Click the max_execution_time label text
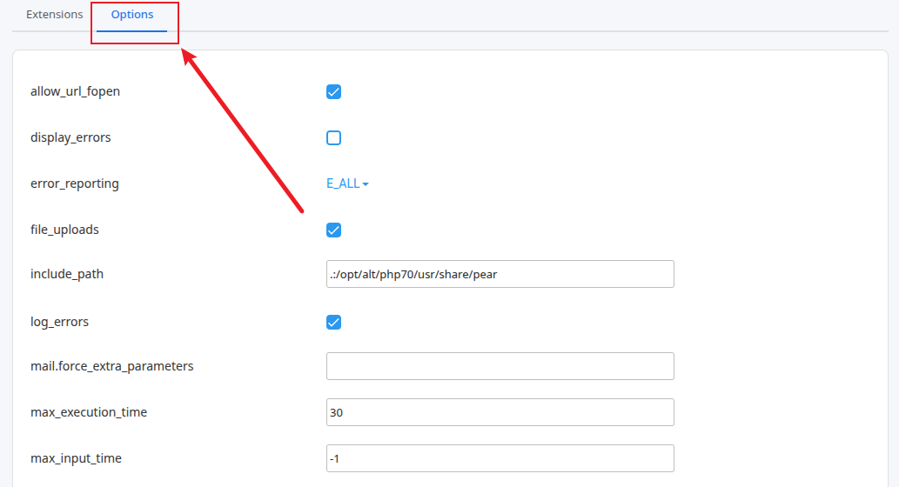This screenshot has height=487, width=899. [x=89, y=412]
